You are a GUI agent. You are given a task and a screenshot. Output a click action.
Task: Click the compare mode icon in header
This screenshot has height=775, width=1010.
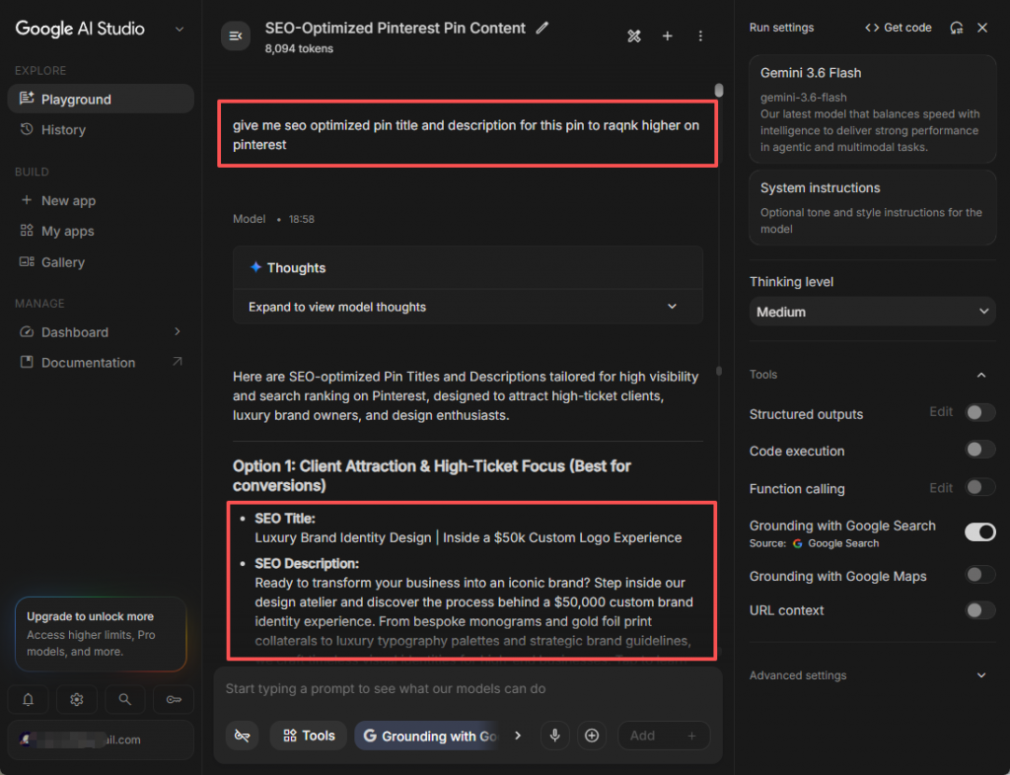point(634,36)
